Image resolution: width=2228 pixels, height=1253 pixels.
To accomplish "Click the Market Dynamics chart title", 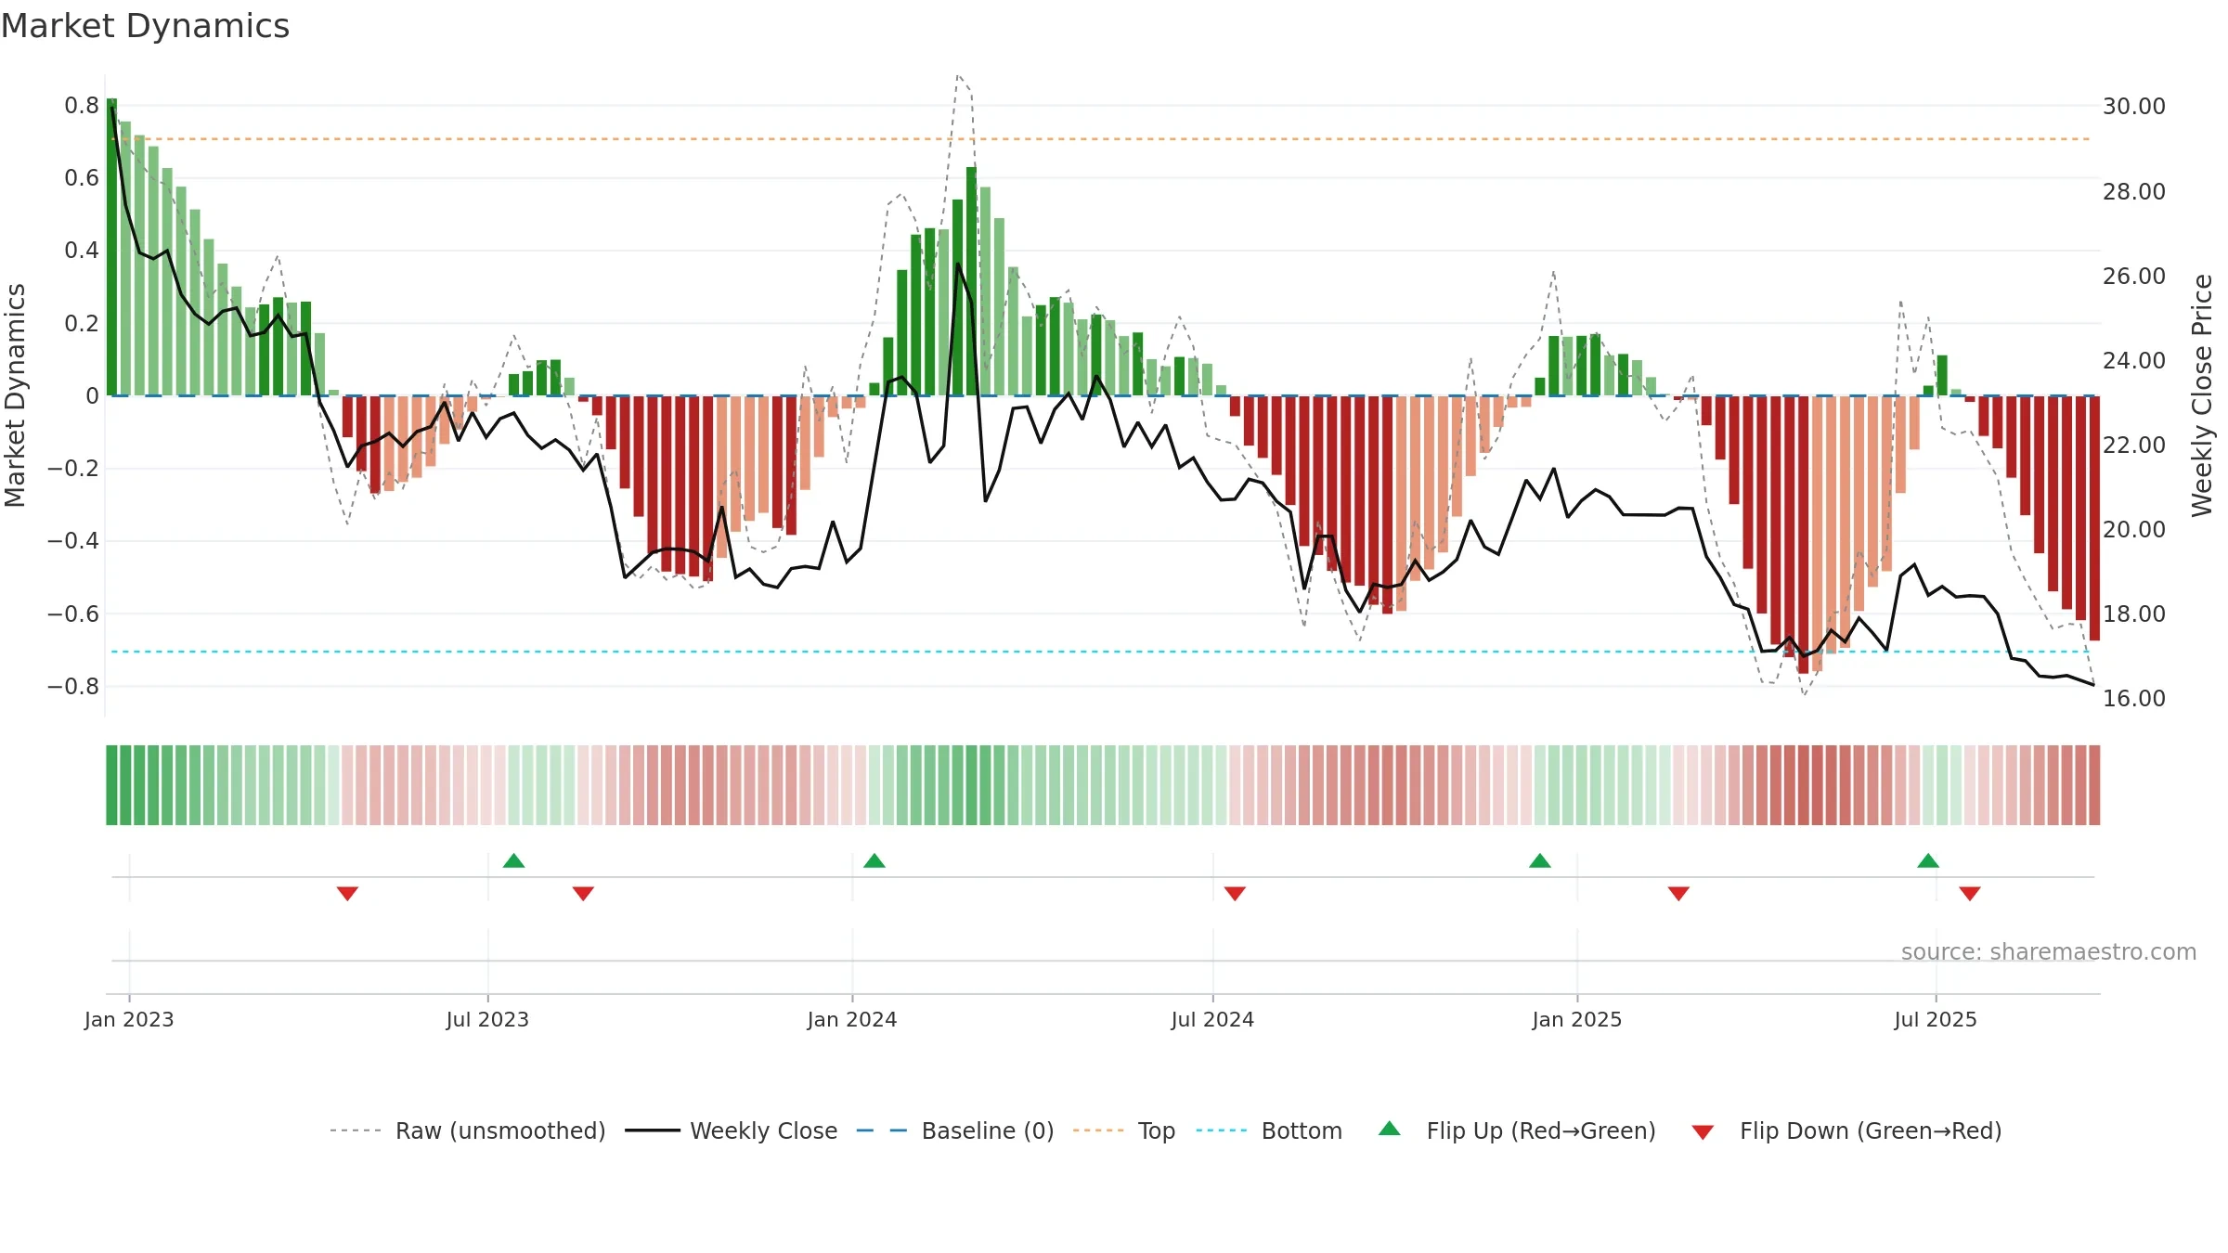I will 145,26.
